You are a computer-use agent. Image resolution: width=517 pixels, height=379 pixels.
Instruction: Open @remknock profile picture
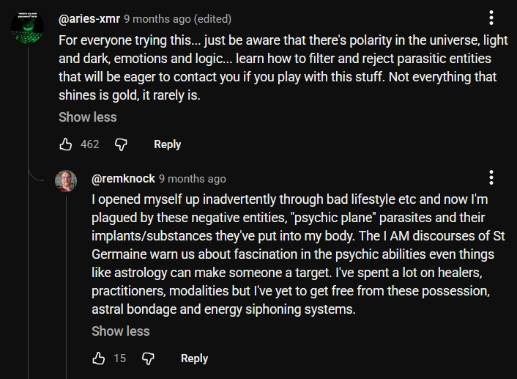(x=66, y=181)
